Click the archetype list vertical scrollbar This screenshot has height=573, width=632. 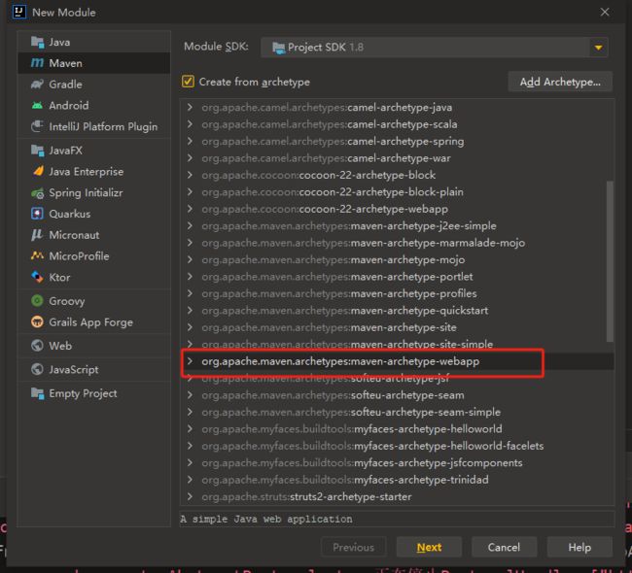pyautogui.click(x=610, y=261)
